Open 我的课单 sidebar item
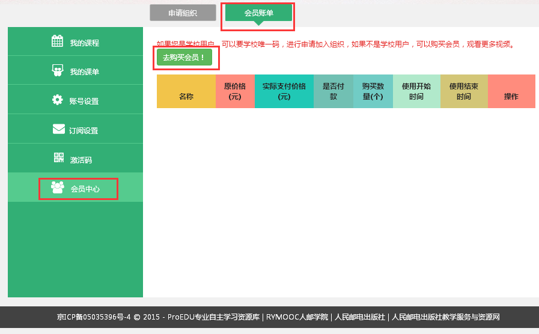 pos(75,70)
